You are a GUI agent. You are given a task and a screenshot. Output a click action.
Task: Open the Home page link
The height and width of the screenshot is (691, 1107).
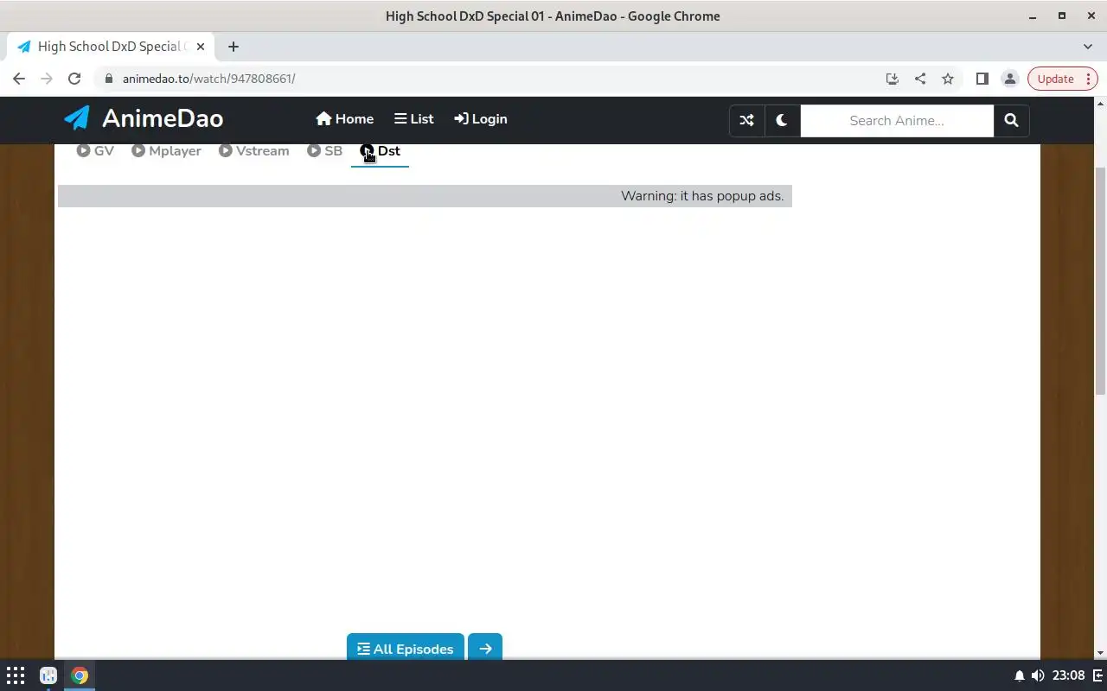pyautogui.click(x=344, y=119)
